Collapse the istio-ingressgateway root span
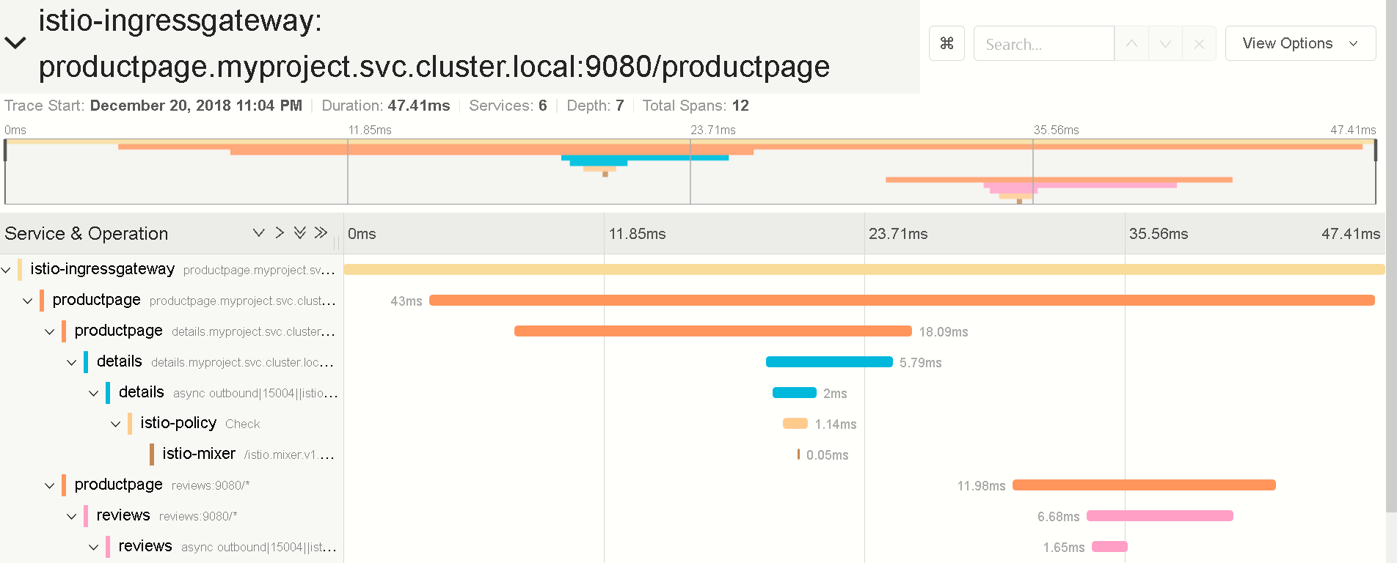This screenshot has width=1397, height=563. [6, 270]
